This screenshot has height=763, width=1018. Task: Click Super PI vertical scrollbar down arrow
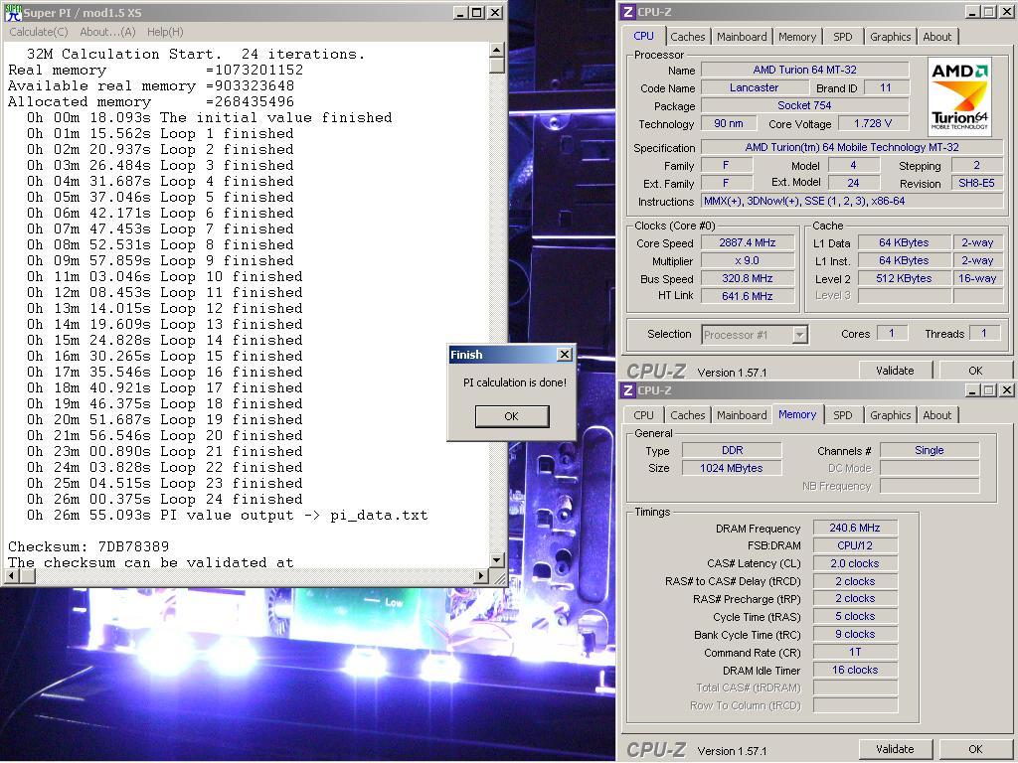[x=496, y=560]
